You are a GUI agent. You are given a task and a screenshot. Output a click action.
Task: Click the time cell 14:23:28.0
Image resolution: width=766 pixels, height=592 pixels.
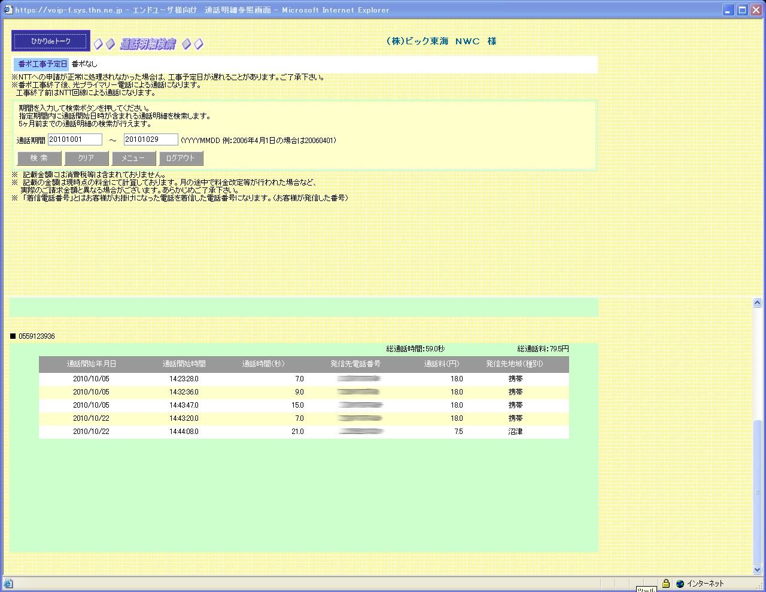[x=184, y=379]
